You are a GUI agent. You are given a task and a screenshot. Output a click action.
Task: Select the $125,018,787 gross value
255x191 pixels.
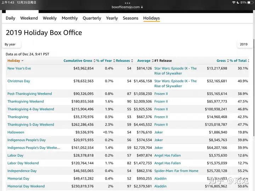point(216,125)
